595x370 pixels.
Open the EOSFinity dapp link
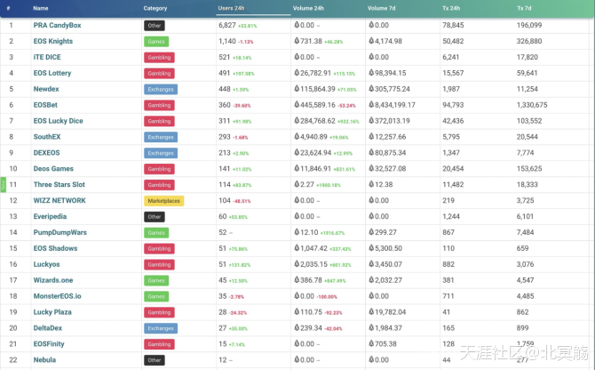[x=49, y=344]
